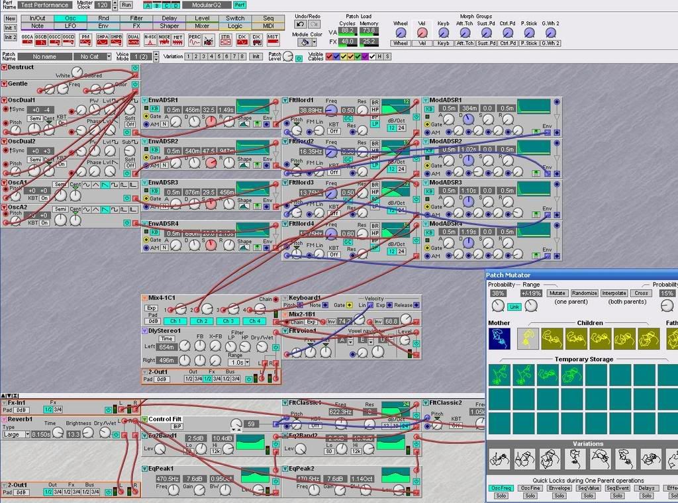Open the Module Color dropdown arrow
The width and height of the screenshot is (678, 503).
(x=314, y=42)
